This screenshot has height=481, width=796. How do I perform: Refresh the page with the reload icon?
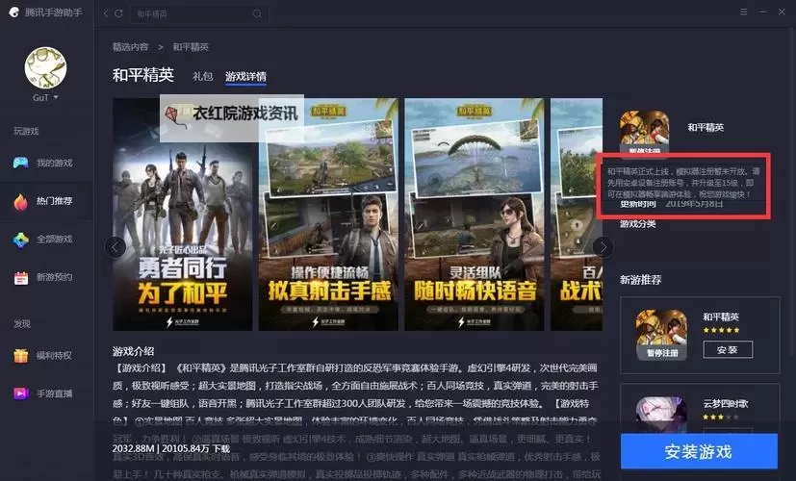(118, 13)
